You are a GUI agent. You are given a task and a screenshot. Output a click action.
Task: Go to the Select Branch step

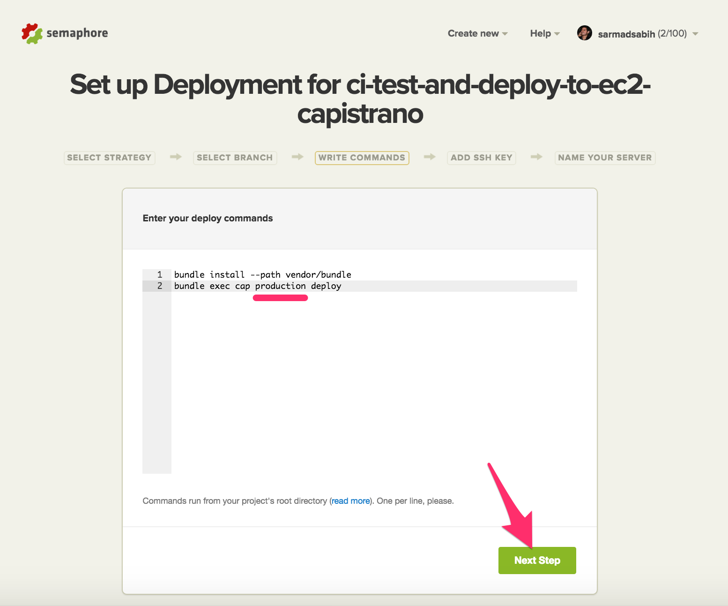(x=235, y=158)
